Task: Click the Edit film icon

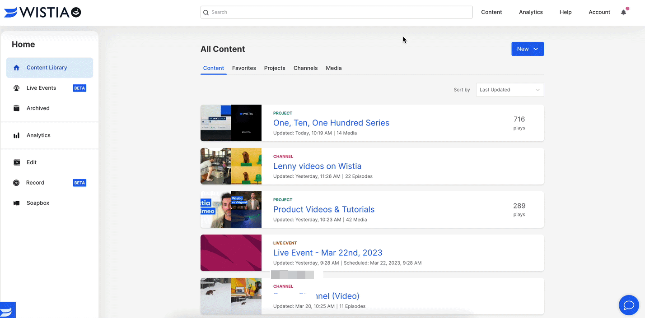Action: click(17, 162)
